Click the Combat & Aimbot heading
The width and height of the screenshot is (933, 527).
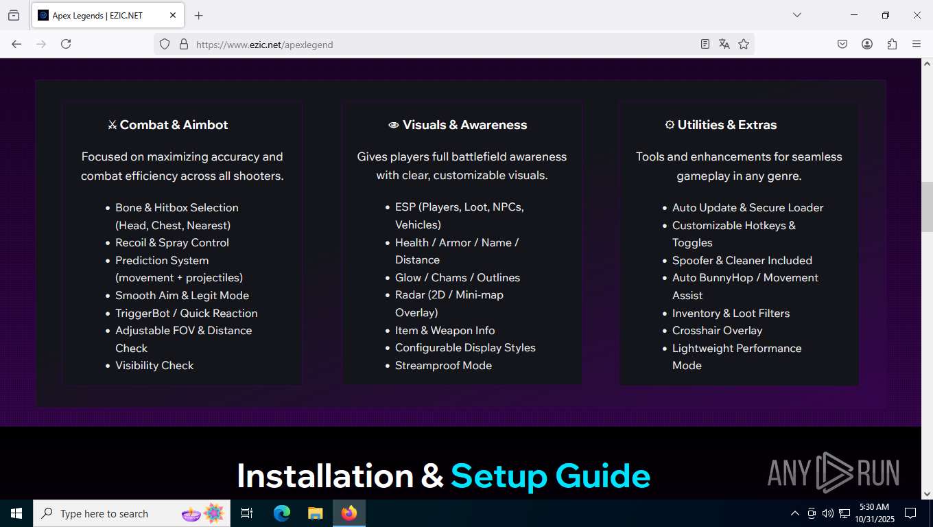click(174, 125)
